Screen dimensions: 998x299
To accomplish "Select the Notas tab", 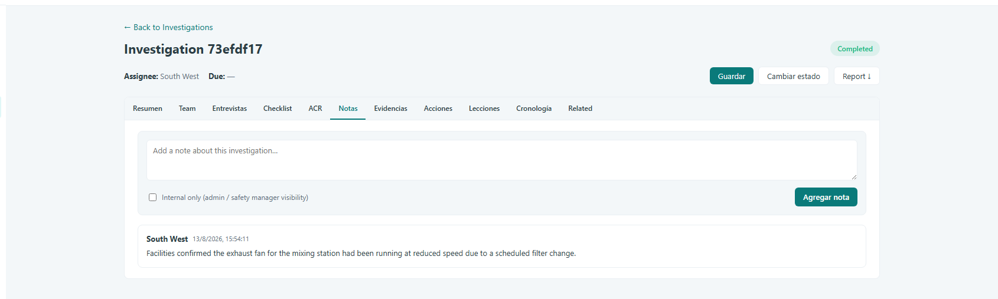I will point(348,109).
